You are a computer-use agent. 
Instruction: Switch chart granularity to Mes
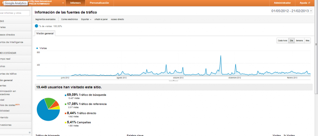[x=307, y=41]
